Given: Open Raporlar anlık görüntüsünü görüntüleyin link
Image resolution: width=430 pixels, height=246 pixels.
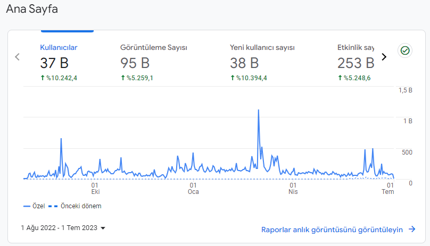Looking at the screenshot, I should pyautogui.click(x=332, y=230).
